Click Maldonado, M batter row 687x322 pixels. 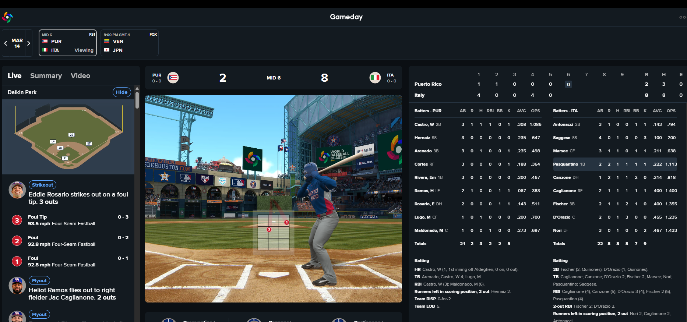click(478, 230)
